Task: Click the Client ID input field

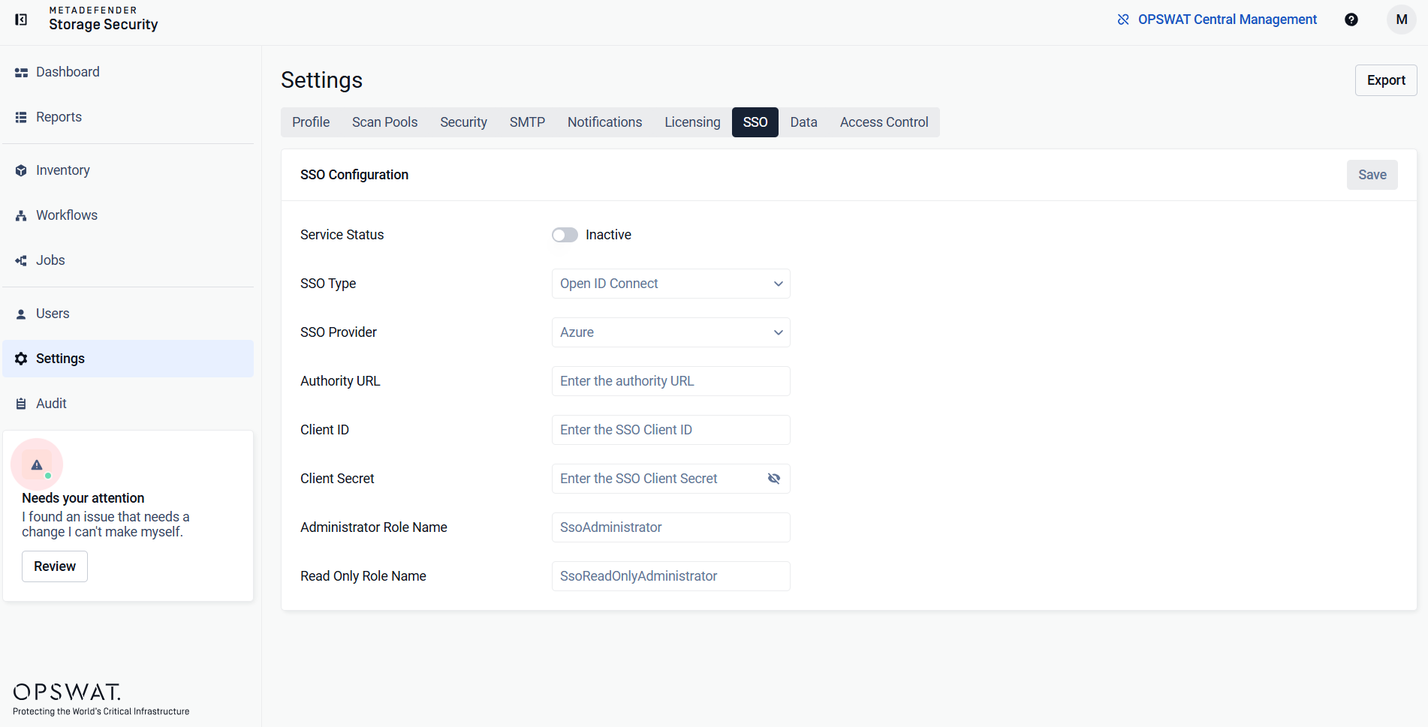Action: pos(671,430)
